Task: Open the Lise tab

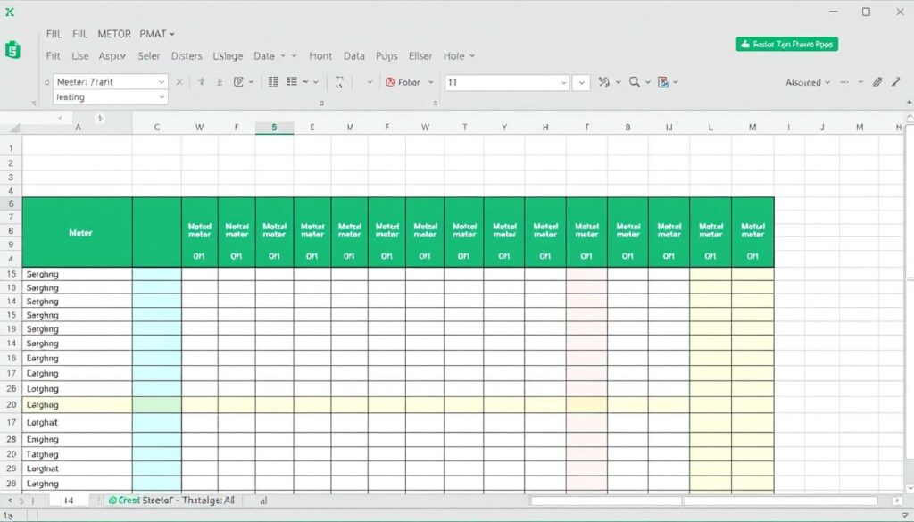Action: coord(79,56)
